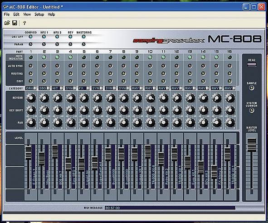Click the ROUTING button for part 5
The height and width of the screenshot is (223, 268).
coord(84,73)
